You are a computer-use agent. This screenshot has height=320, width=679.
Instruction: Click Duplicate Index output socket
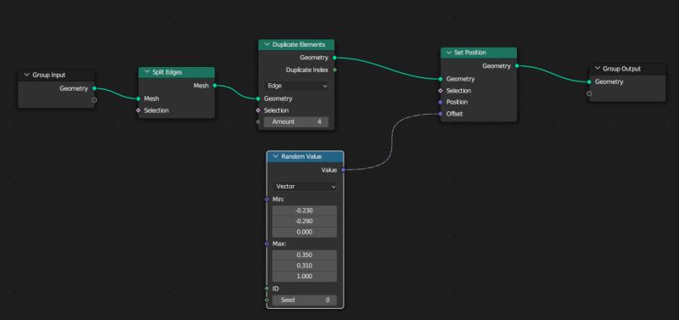[334, 70]
